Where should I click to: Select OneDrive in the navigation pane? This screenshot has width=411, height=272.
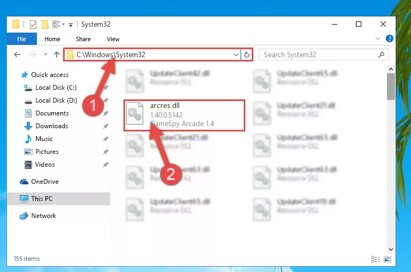click(45, 182)
